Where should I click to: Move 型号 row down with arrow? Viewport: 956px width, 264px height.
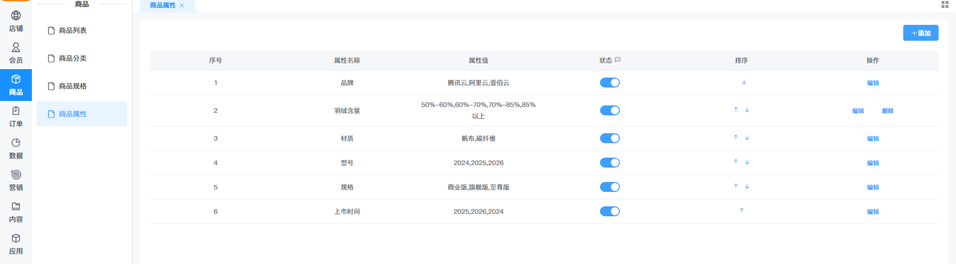coord(747,162)
